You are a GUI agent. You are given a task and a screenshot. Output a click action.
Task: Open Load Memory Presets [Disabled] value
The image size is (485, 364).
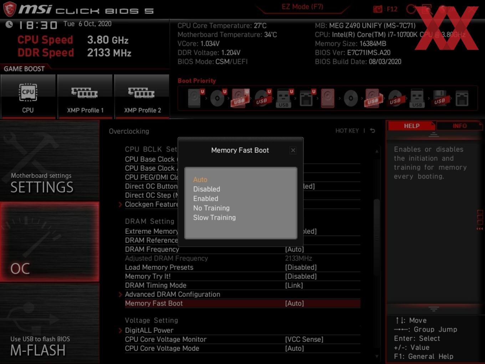point(301,267)
